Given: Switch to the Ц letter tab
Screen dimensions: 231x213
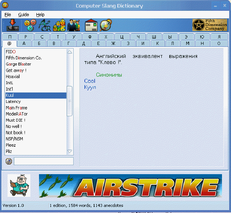Looking at the screenshot, I should tap(122, 37).
